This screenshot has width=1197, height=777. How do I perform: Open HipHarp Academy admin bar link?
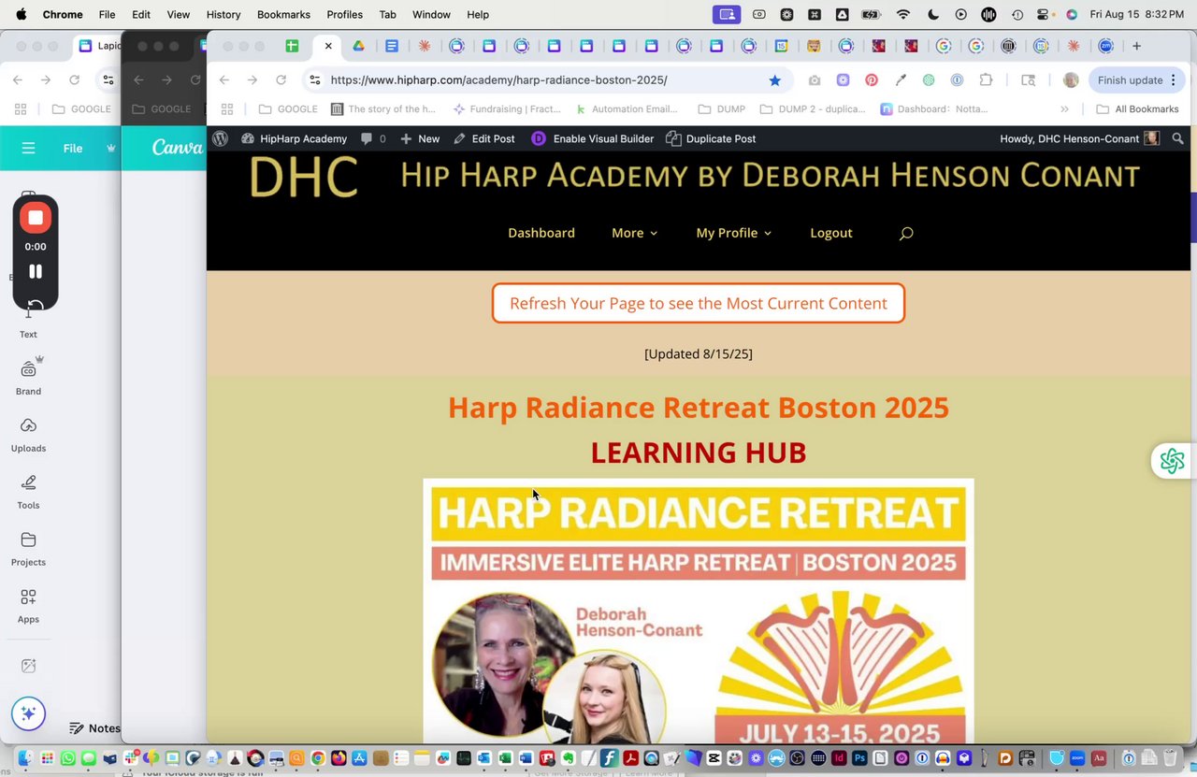tap(294, 138)
